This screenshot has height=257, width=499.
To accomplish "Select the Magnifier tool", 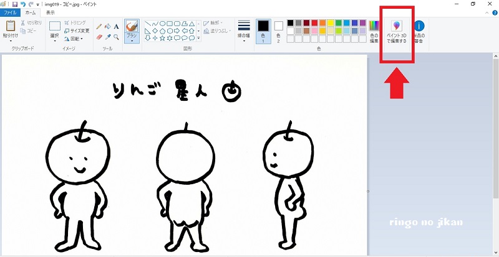I will click(117, 37).
